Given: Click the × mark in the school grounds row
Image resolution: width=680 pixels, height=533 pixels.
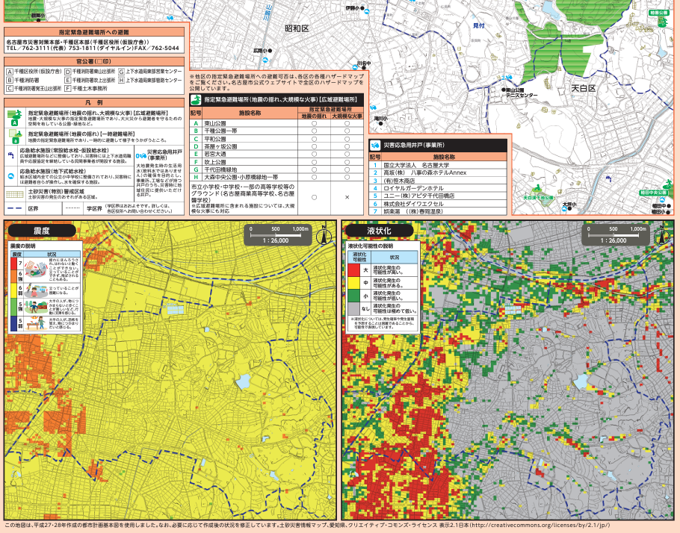Looking at the screenshot, I should click(347, 197).
